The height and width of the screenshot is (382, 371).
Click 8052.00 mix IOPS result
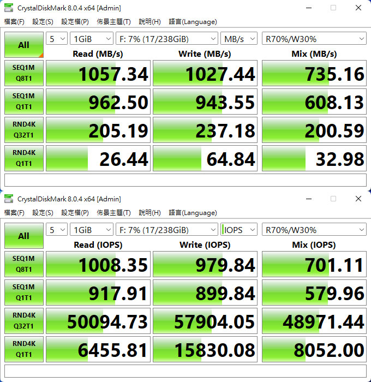[314, 349]
